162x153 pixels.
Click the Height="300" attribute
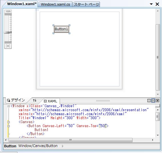(x=63, y=118)
